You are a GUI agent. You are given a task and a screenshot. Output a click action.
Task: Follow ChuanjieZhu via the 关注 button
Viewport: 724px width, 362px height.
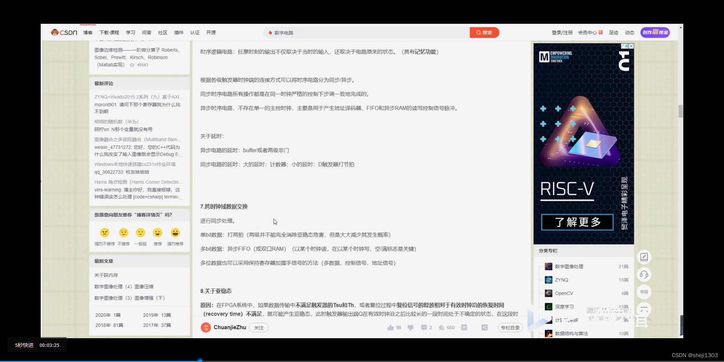pos(259,328)
